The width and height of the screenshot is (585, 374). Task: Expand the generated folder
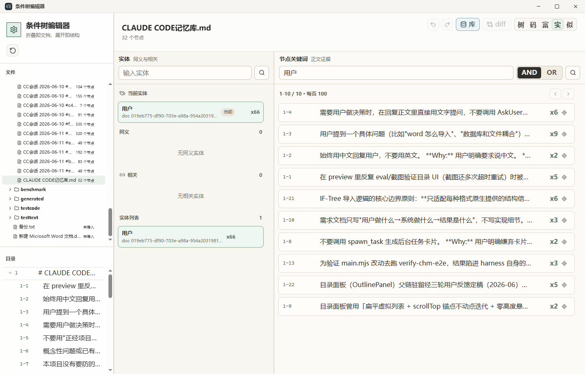(x=10, y=199)
